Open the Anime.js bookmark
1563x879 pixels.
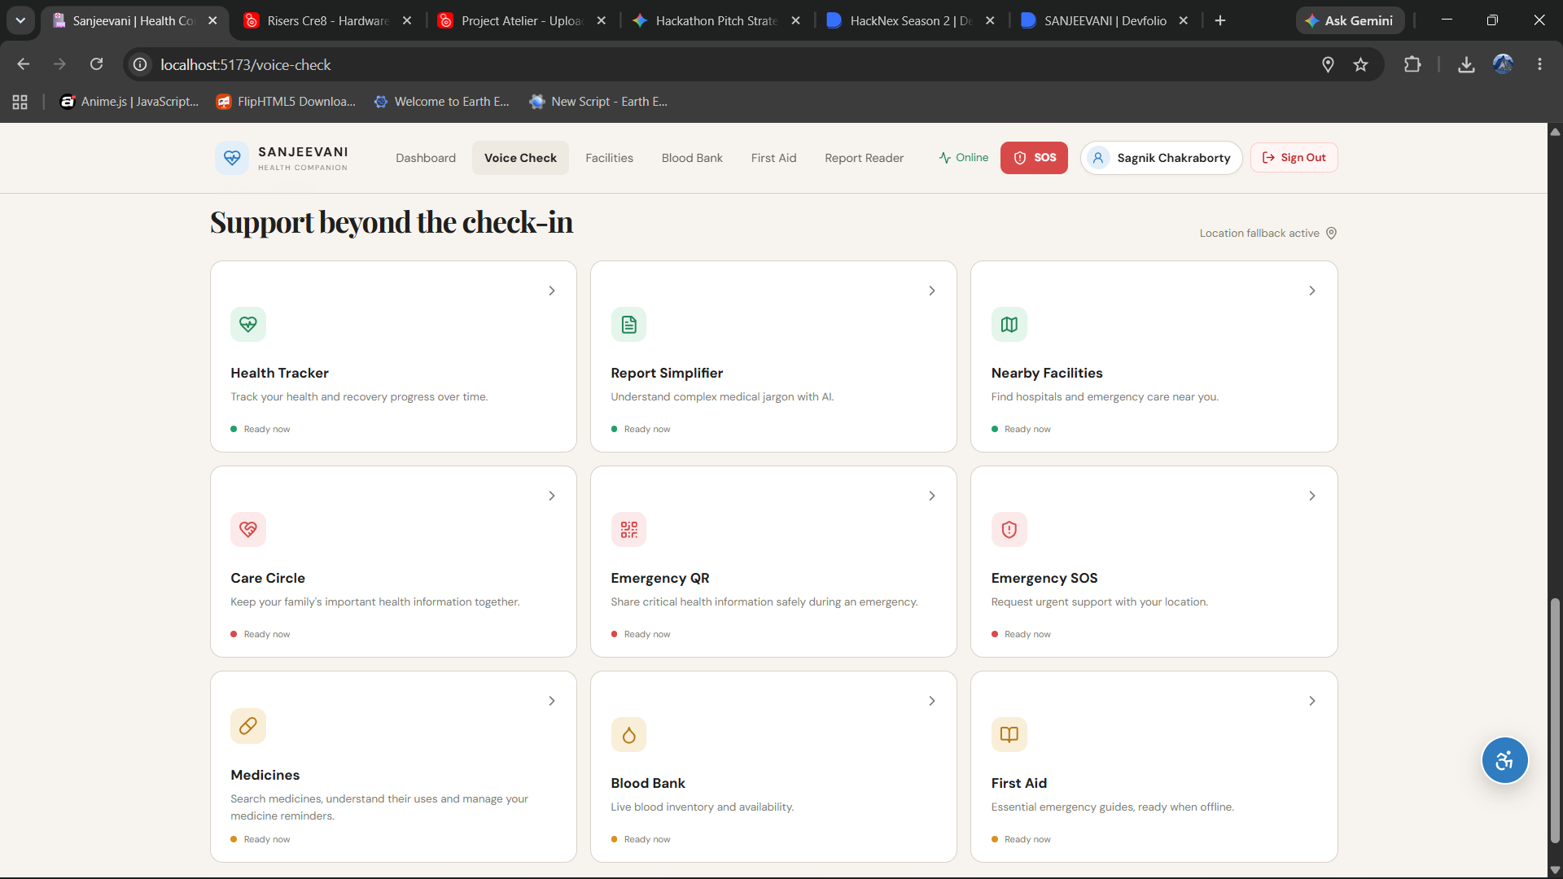point(130,102)
